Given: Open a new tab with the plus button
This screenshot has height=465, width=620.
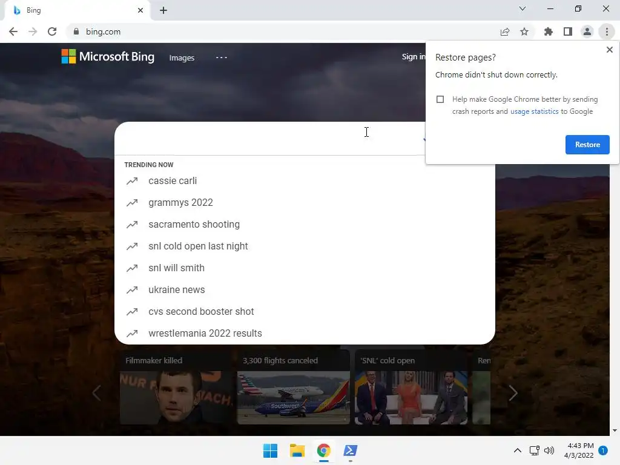Looking at the screenshot, I should click(x=163, y=10).
